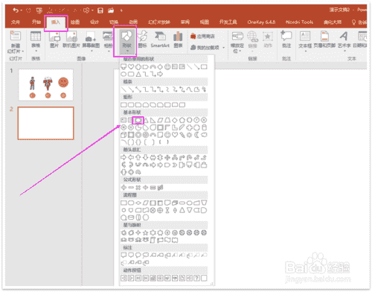The height and width of the screenshot is (292, 372).
Task: Pick the five-point star shape
Action: pos(146,233)
